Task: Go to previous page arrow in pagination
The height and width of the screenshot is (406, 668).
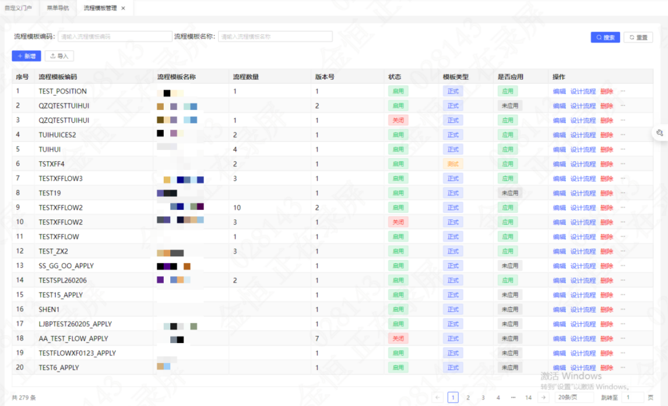Action: [438, 397]
